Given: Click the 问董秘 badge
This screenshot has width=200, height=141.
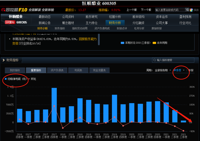Looking at the screenshot, I should point(10,22).
